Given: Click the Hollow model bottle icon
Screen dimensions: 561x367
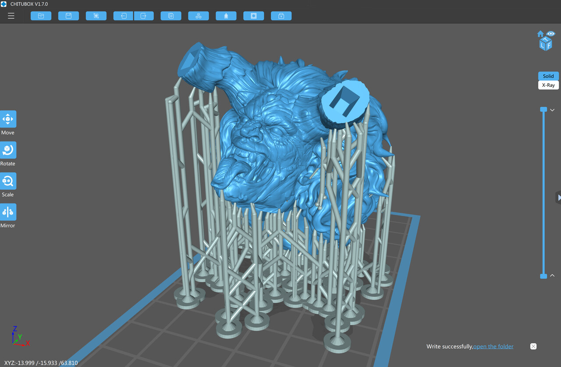Looking at the screenshot, I should pos(226,16).
